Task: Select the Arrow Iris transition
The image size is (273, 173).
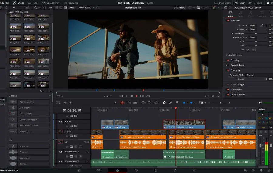Action: 29,146
